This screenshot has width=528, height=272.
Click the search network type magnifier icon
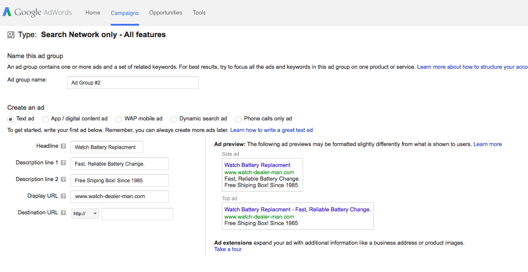click(x=11, y=35)
